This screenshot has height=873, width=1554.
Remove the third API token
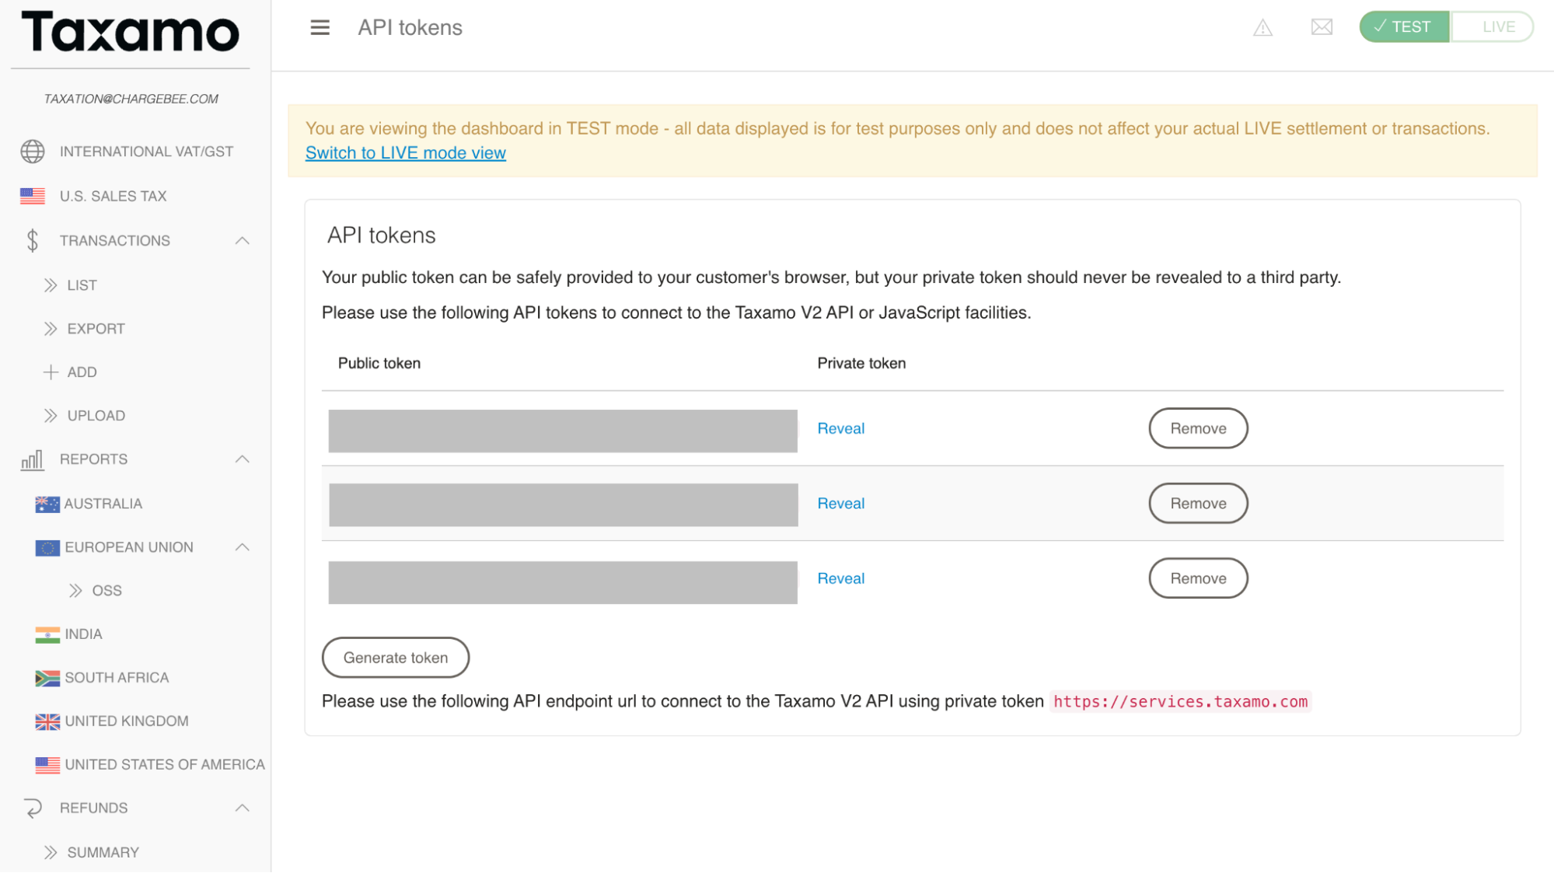click(1198, 578)
